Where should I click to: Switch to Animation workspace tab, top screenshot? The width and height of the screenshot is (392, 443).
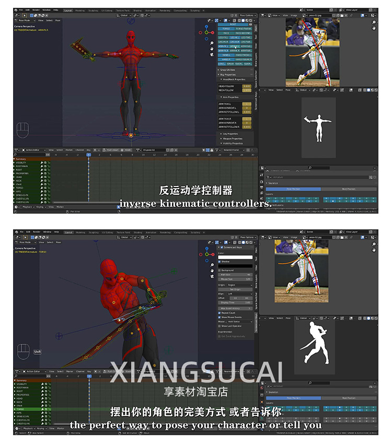[x=151, y=10]
